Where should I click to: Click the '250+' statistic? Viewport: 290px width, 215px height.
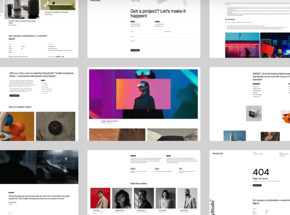(x=133, y=168)
